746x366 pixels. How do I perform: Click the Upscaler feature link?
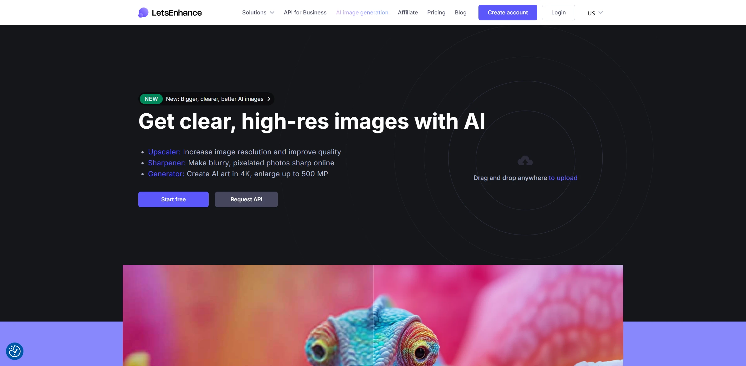tap(164, 152)
